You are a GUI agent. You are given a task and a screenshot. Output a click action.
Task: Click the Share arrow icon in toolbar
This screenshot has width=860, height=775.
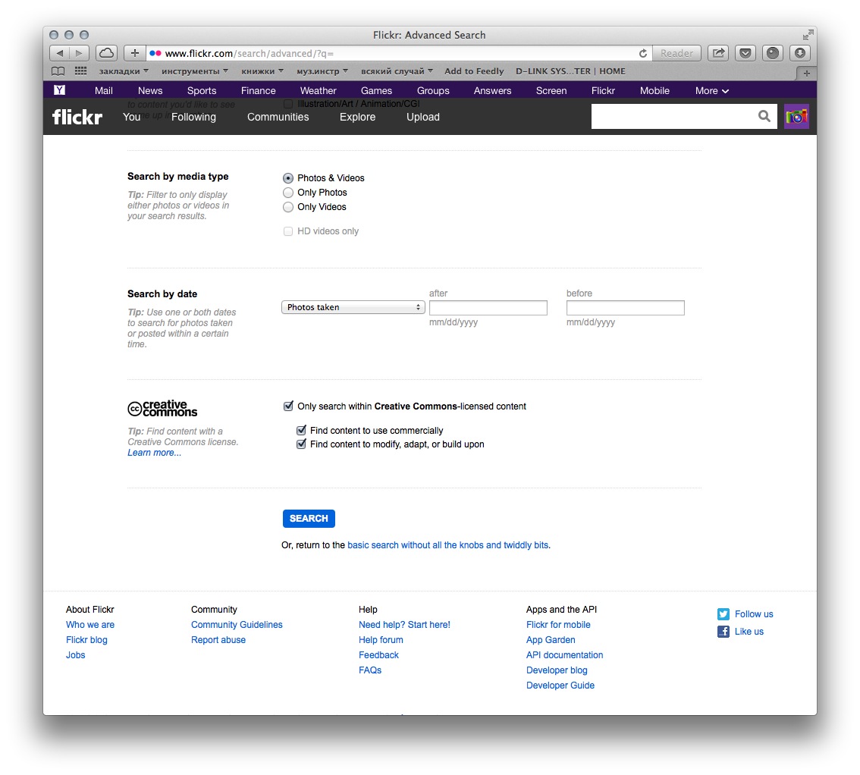[718, 53]
